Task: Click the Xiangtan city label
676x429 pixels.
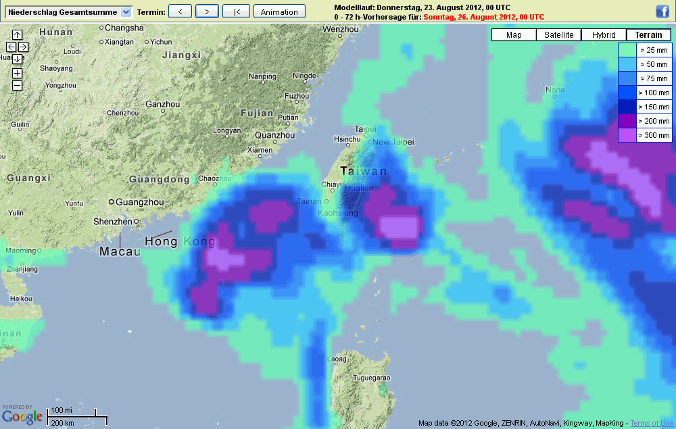Action: click(119, 42)
